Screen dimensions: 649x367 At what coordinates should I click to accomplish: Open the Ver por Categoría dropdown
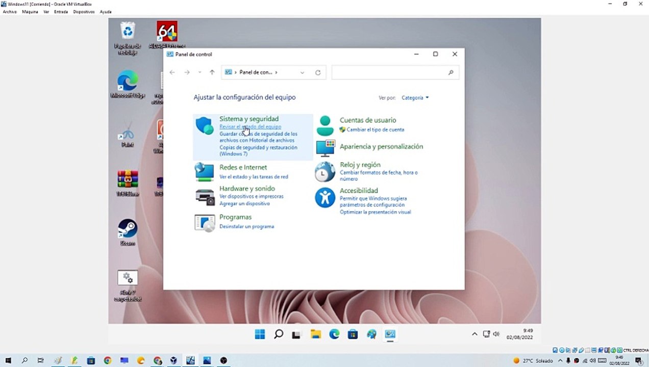click(415, 97)
